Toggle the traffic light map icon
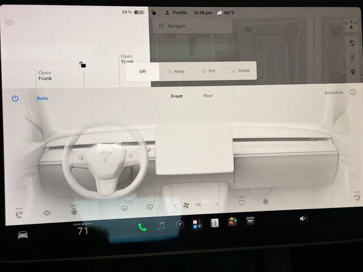This screenshot has height=272, width=363. pyautogui.click(x=352, y=58)
